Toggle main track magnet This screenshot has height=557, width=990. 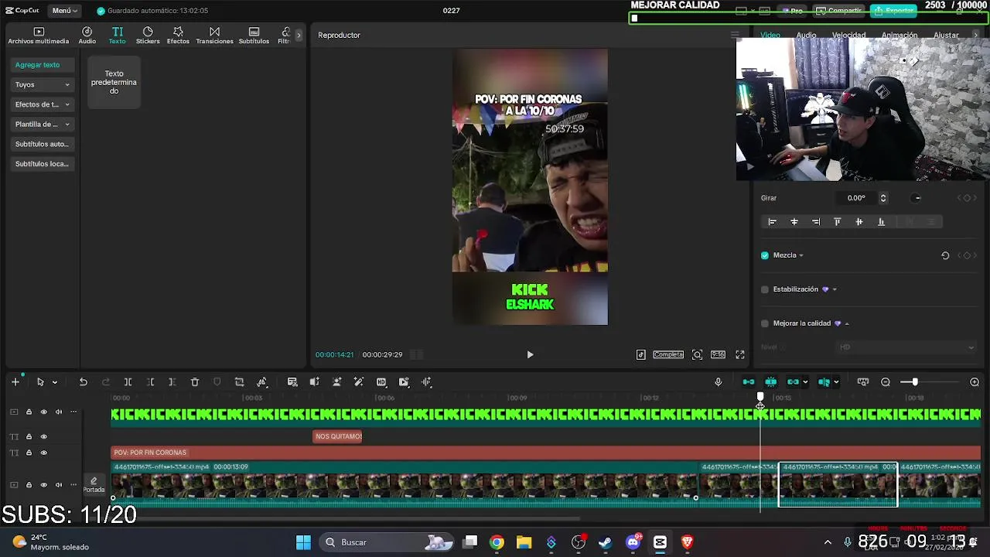point(749,382)
